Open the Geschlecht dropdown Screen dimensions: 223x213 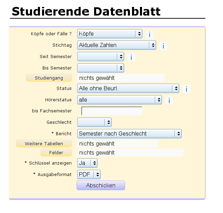coord(94,122)
